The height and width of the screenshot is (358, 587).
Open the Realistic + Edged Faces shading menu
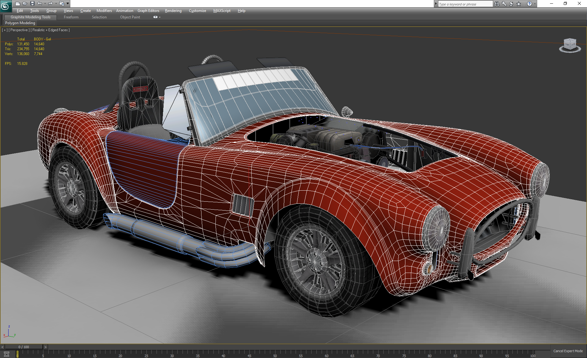tap(50, 30)
